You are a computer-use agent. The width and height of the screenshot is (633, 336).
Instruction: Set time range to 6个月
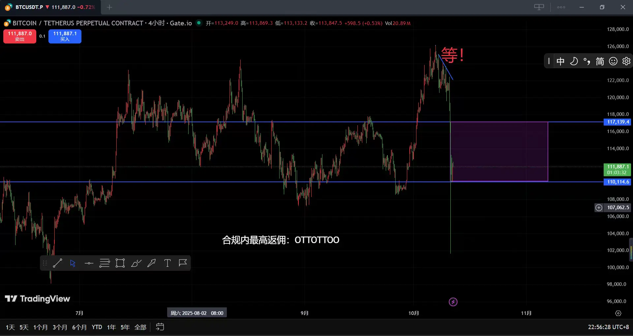coord(79,327)
